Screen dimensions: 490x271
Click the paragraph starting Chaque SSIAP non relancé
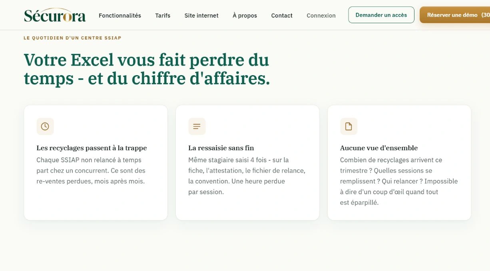coord(91,171)
